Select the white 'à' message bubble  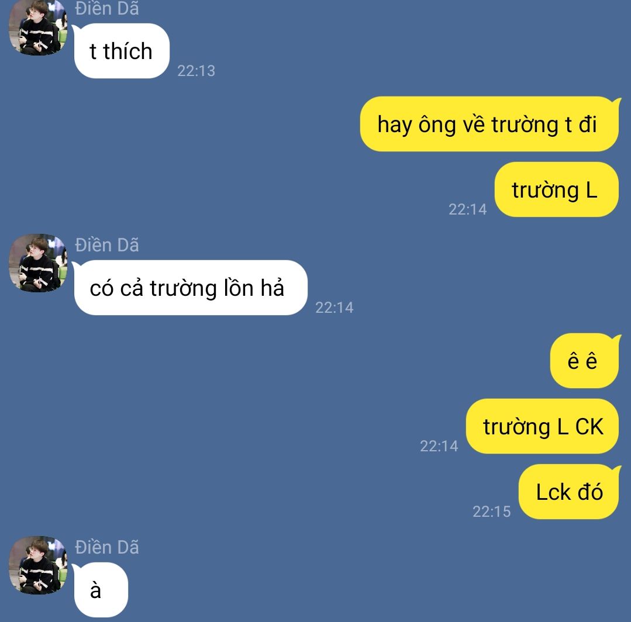point(101,590)
